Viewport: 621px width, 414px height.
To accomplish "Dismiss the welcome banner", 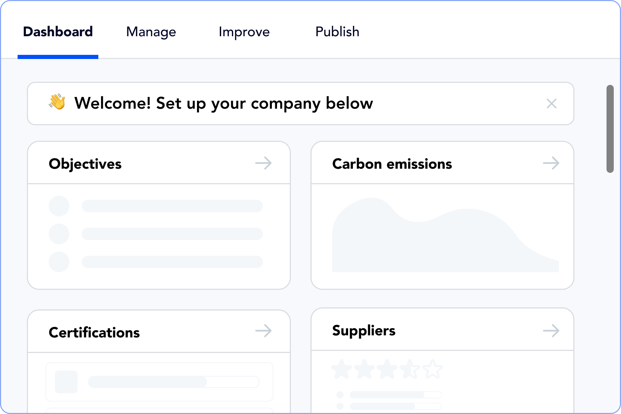I will tap(552, 103).
